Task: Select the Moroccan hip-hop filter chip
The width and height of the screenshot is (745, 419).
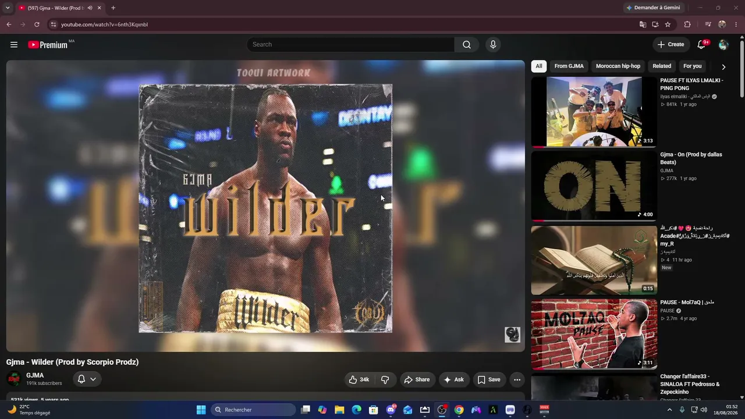Action: [x=618, y=66]
